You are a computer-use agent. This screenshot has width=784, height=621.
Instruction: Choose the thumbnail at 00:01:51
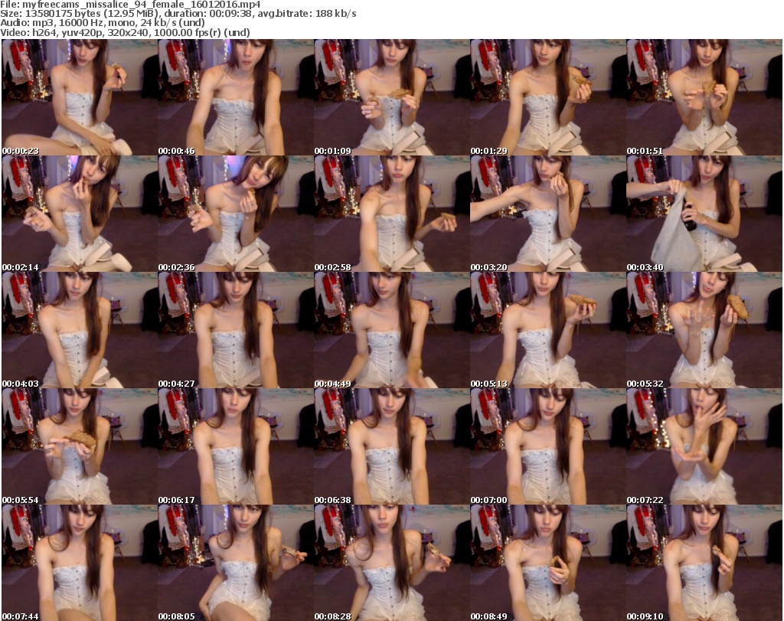point(704,97)
